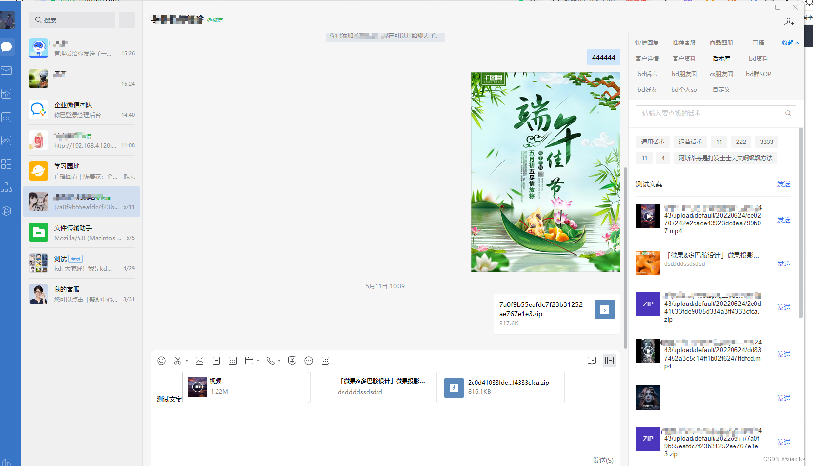The image size is (813, 466).
Task: Click the user avatar in sidebar
Action: coord(7,20)
